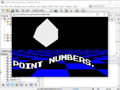Collapse the root Java project node
This screenshot has width=120, height=90.
click(2, 19)
